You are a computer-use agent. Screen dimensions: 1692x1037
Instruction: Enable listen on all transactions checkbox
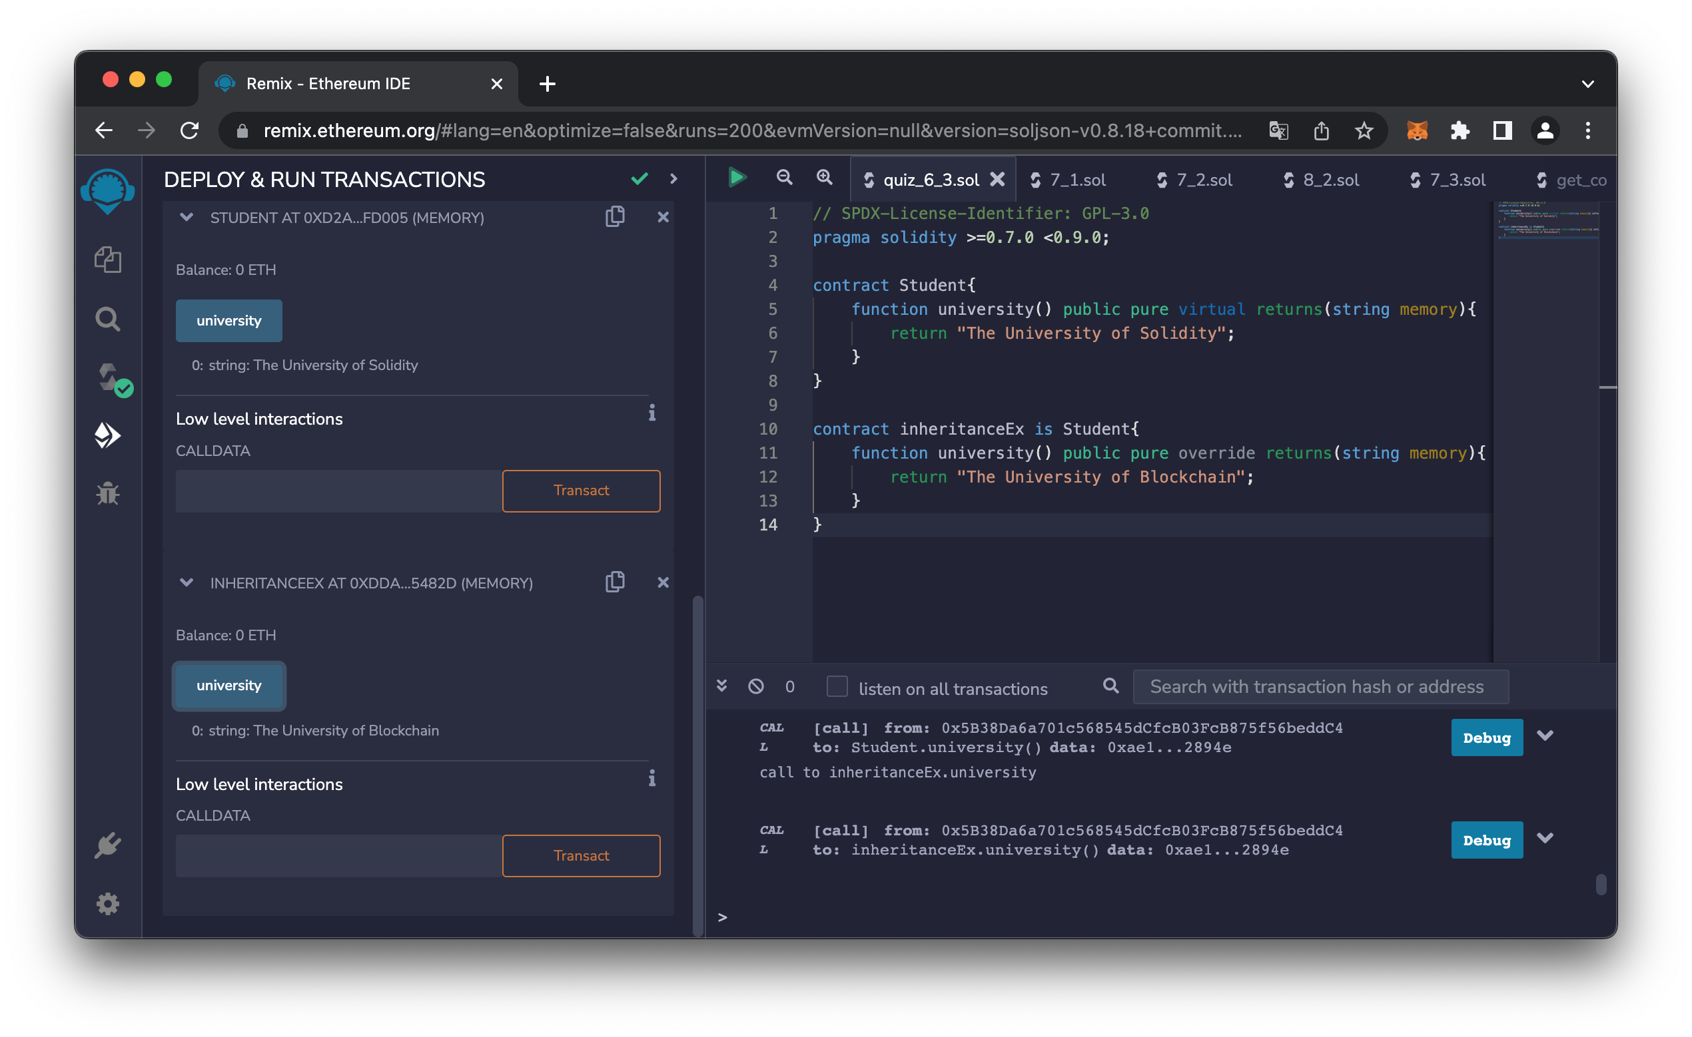click(x=837, y=686)
